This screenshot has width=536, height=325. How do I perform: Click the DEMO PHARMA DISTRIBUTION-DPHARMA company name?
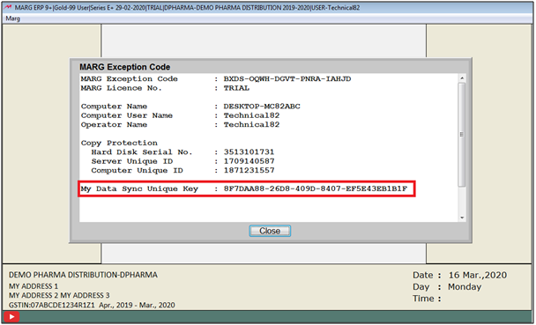tap(83, 275)
